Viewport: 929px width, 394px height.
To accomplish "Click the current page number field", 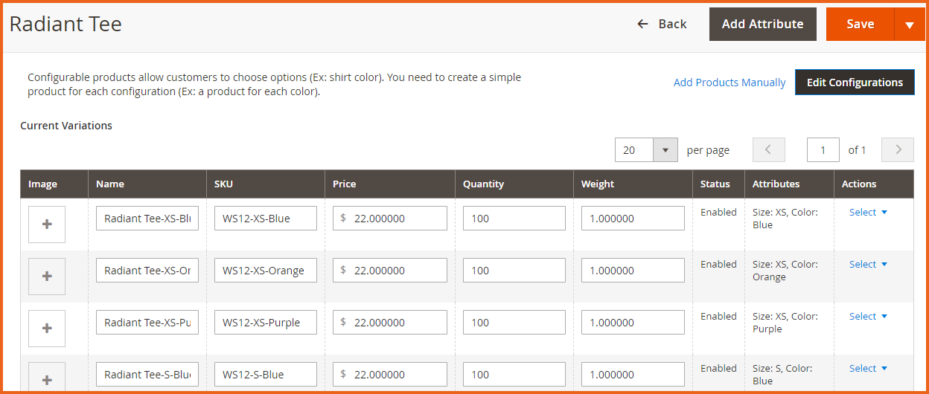I will (823, 150).
